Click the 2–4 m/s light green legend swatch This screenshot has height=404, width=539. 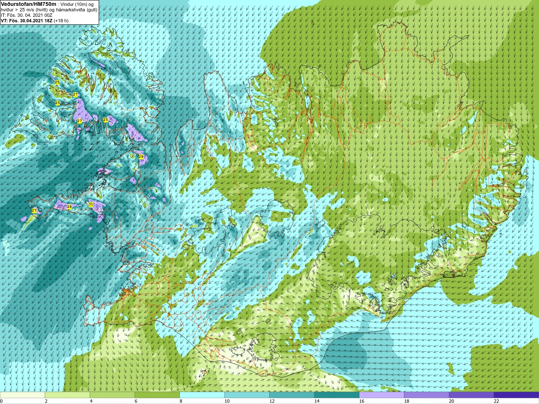tap(67, 395)
